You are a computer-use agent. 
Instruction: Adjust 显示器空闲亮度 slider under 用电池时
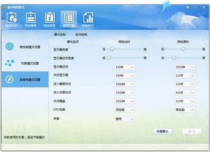click(x=109, y=58)
